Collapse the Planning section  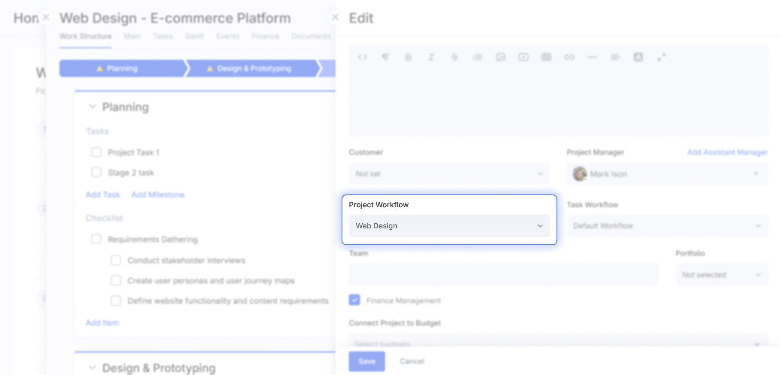(92, 107)
